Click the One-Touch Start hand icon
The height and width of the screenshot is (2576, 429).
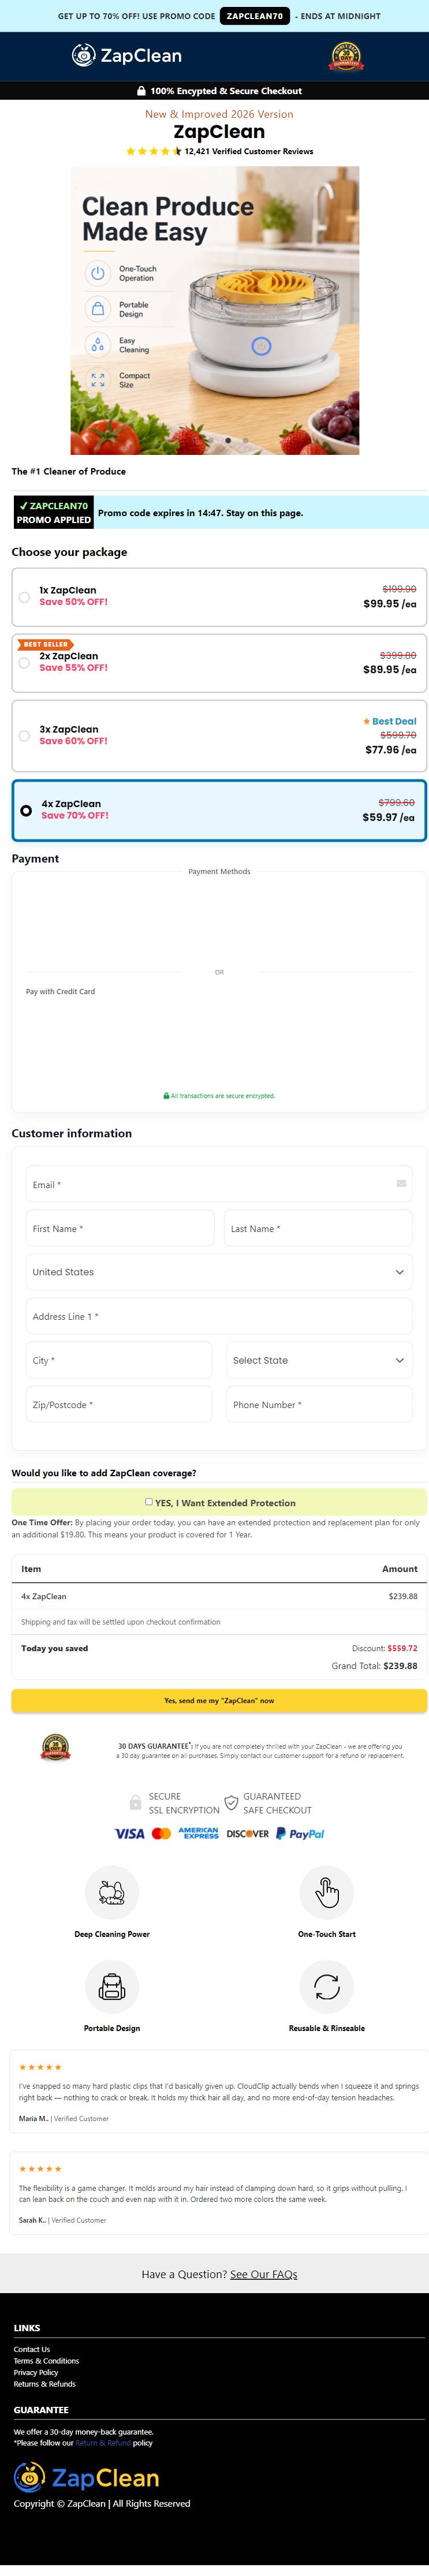tap(327, 1892)
